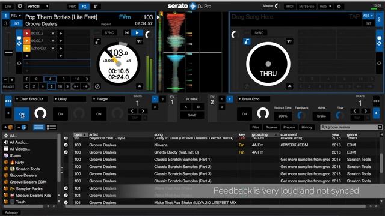The image size is (385, 216).
Task: Click the eject icon on deck 2
Action: [x=289, y=86]
